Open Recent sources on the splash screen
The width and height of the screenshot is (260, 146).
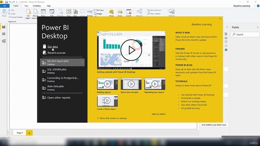coord(56,53)
